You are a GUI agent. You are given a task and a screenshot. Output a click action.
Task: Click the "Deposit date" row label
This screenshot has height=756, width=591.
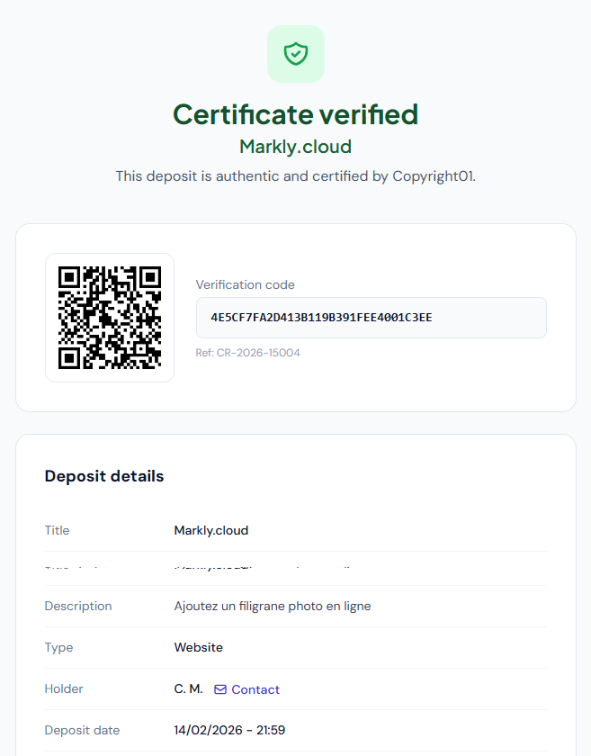click(82, 730)
